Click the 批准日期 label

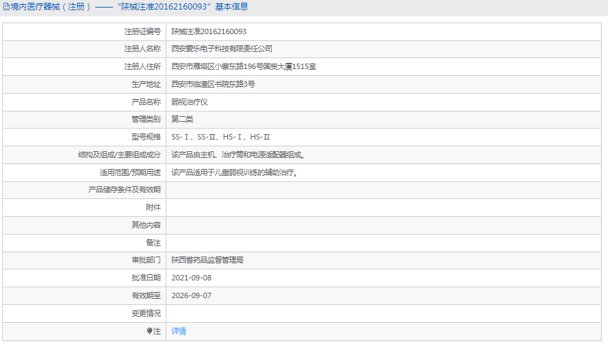point(146,278)
